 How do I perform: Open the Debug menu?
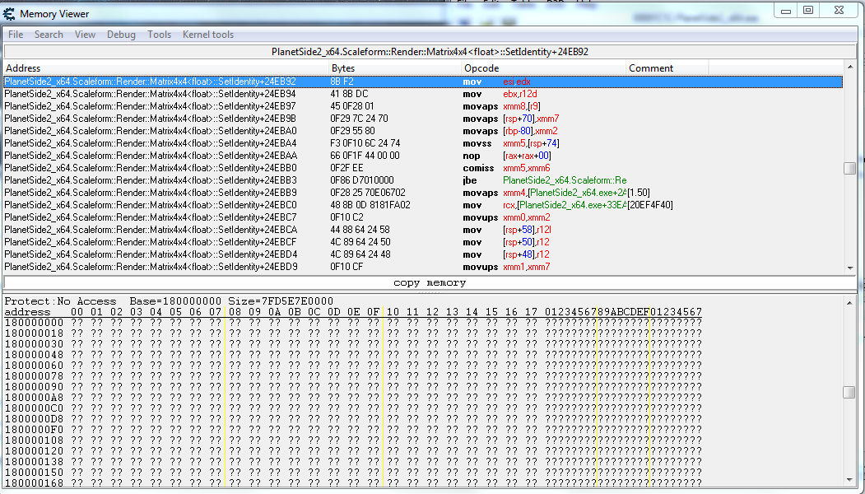pos(121,35)
